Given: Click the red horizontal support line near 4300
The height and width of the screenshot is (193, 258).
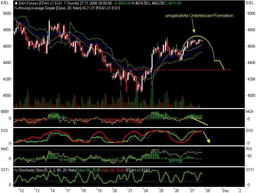Looking at the screenshot, I should click(x=164, y=70).
